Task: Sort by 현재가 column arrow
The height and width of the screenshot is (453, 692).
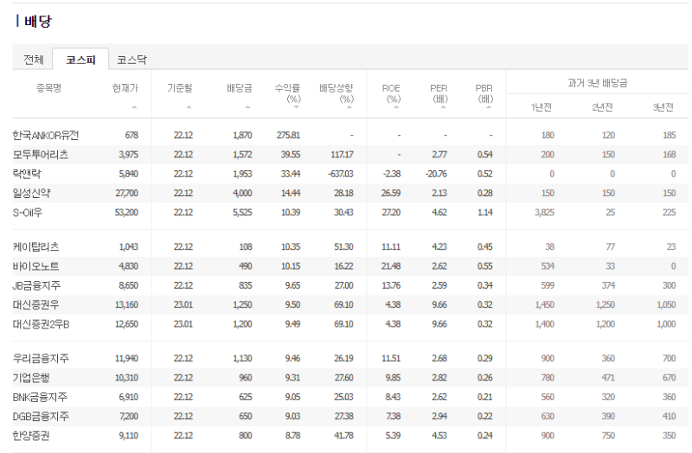Action: tap(134, 107)
